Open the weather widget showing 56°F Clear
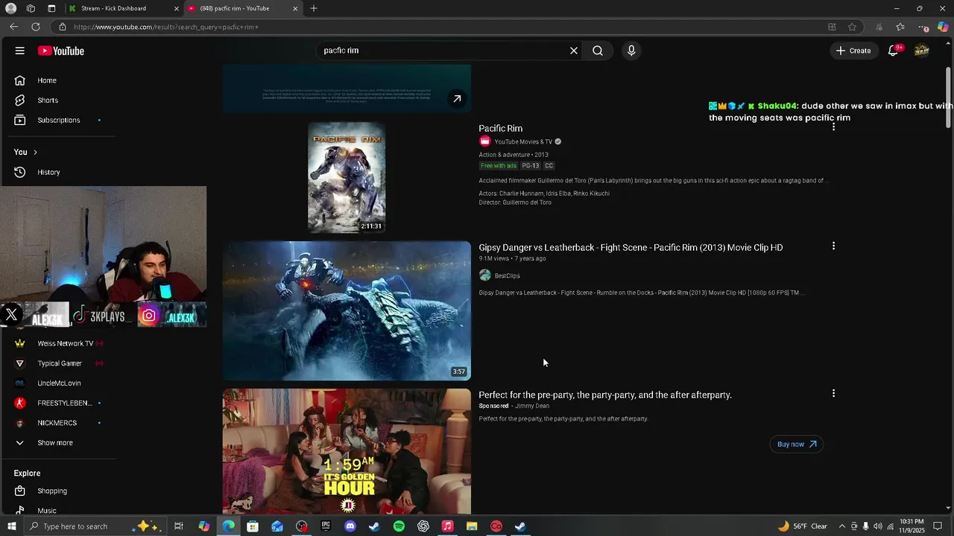The width and height of the screenshot is (954, 536). (x=803, y=526)
